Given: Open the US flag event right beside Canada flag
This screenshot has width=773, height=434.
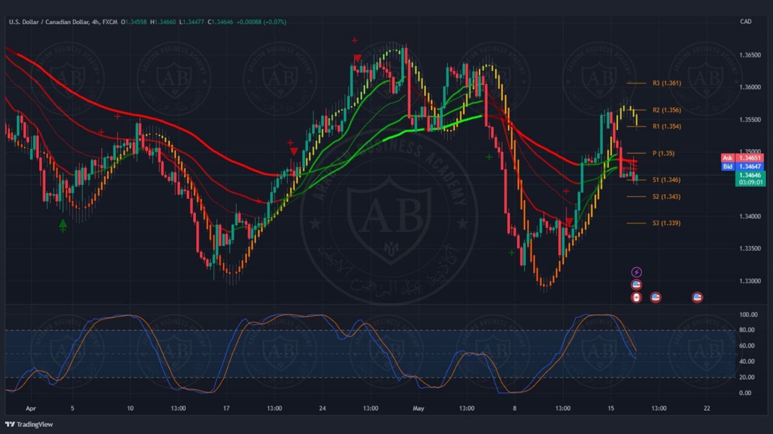Looking at the screenshot, I should click(x=656, y=297).
